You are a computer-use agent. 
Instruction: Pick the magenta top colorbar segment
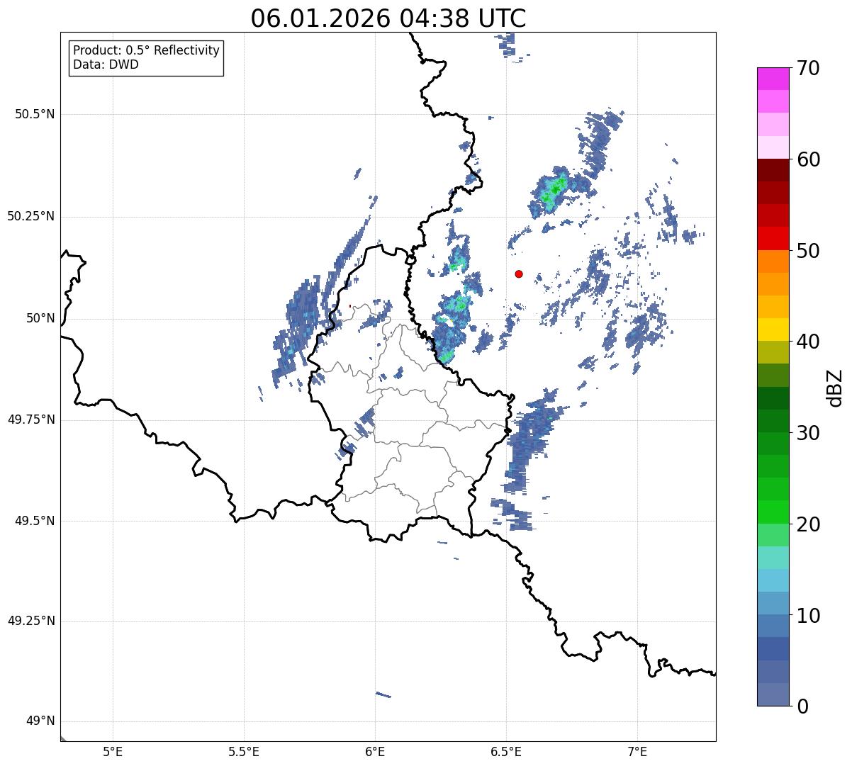[773, 79]
